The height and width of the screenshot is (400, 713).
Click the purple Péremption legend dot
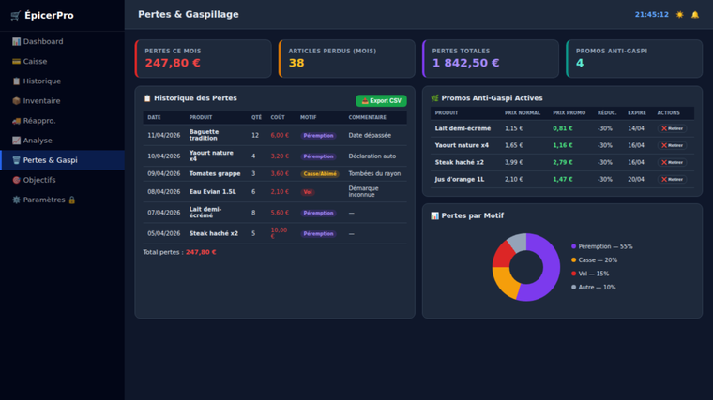(x=574, y=247)
